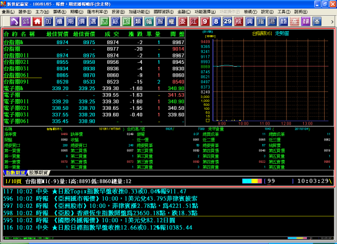Go to the red Home icon
This screenshot has width=337, height=244.
[x=37, y=21]
